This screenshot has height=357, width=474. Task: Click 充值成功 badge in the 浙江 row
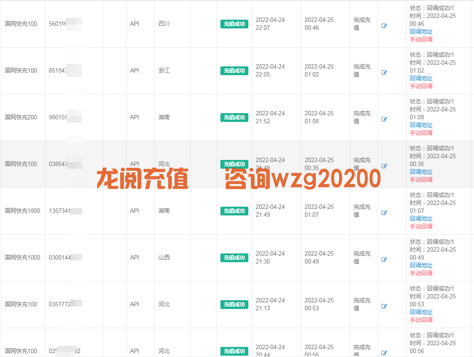[234, 71]
